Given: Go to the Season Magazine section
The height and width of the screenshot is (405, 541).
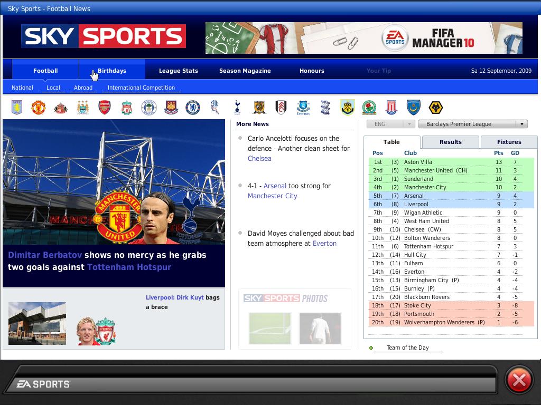Looking at the screenshot, I should (x=245, y=71).
